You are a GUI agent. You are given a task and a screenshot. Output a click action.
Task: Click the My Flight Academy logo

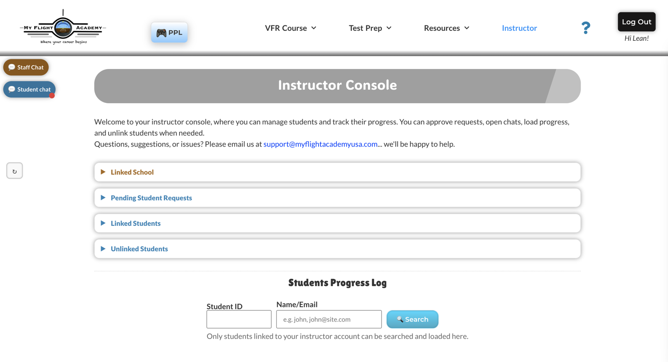pos(63,28)
